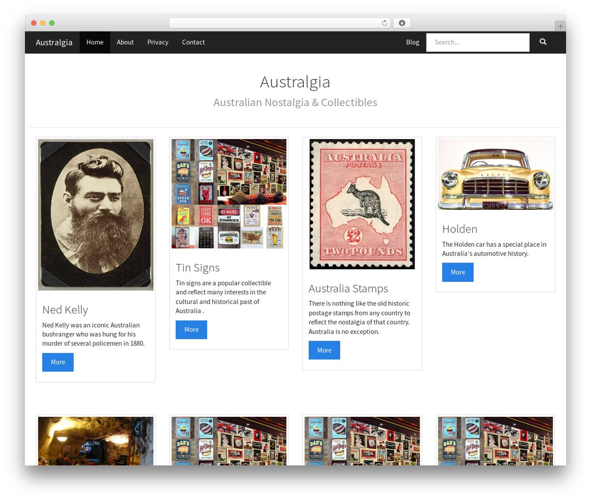The height and width of the screenshot is (501, 591).
Task: Open the Blog link in navbar
Action: point(413,42)
